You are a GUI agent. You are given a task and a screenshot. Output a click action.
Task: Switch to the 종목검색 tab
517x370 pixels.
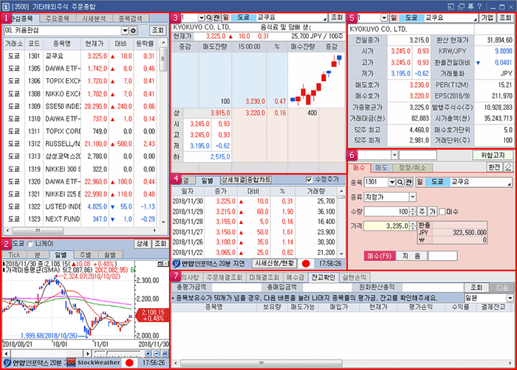(x=131, y=18)
